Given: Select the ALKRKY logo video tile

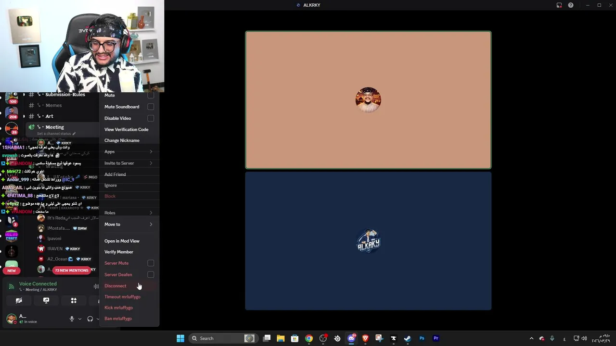Looking at the screenshot, I should [x=368, y=241].
